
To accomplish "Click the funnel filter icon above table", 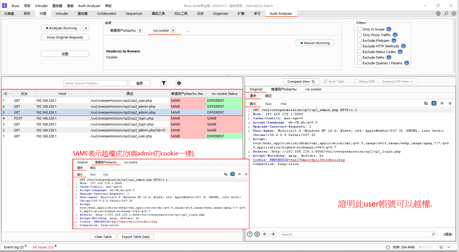I will coord(164,83).
